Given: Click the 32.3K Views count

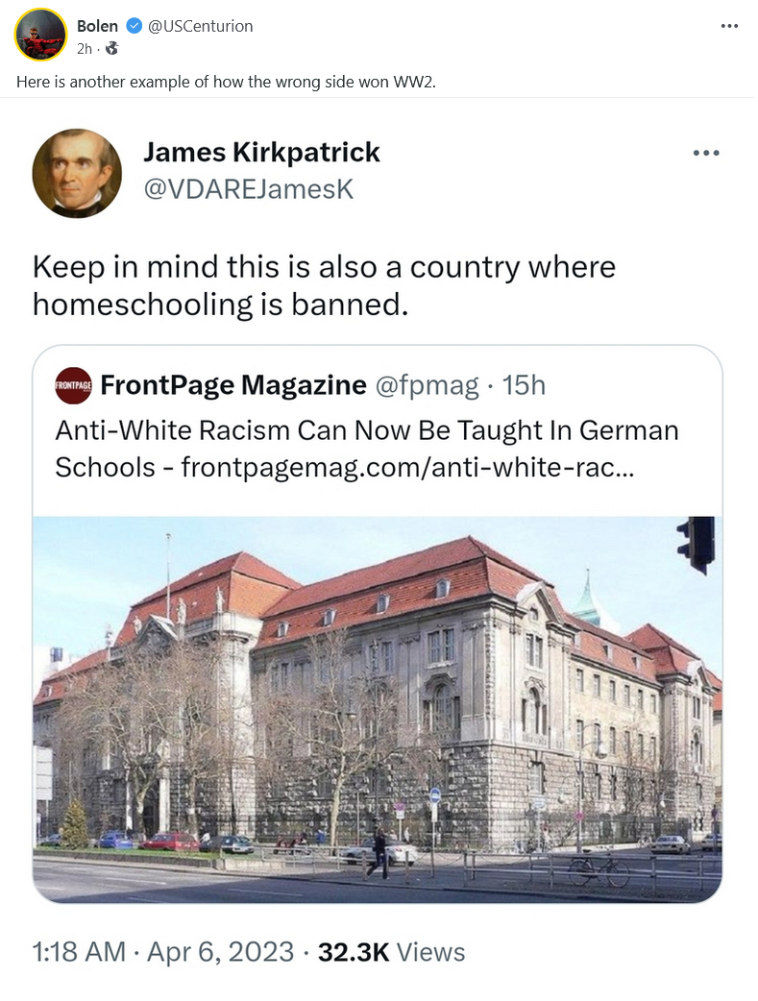Looking at the screenshot, I should (x=391, y=952).
